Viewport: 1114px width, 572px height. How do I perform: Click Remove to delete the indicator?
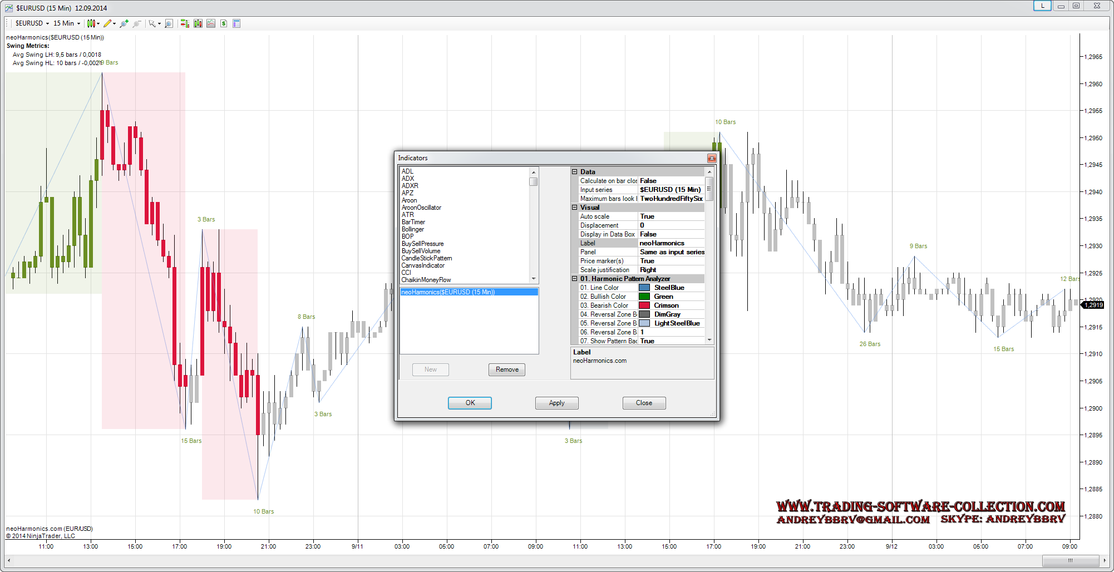tap(506, 369)
